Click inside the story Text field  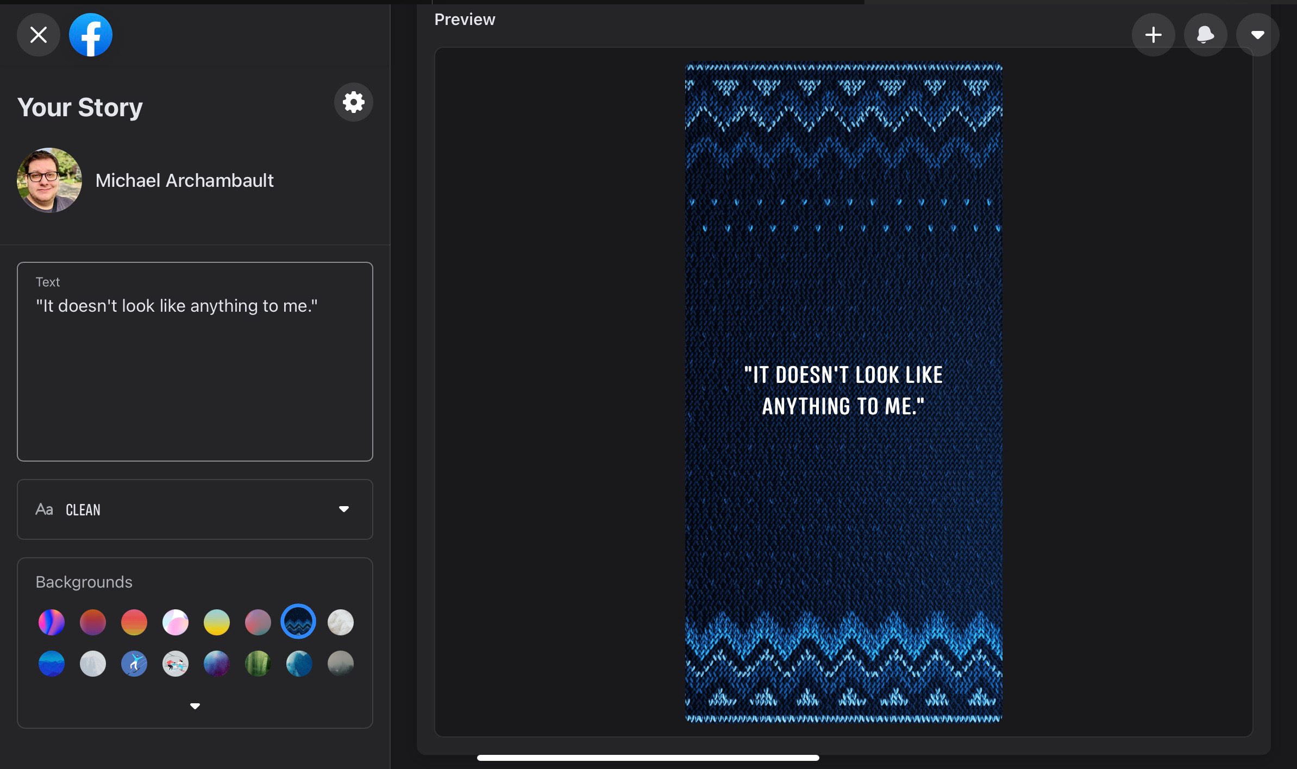click(195, 362)
